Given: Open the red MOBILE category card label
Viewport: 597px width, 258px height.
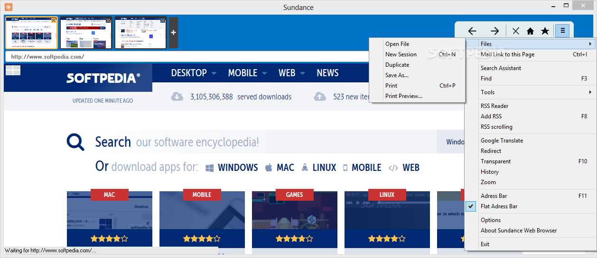Looking at the screenshot, I should pos(202,195).
